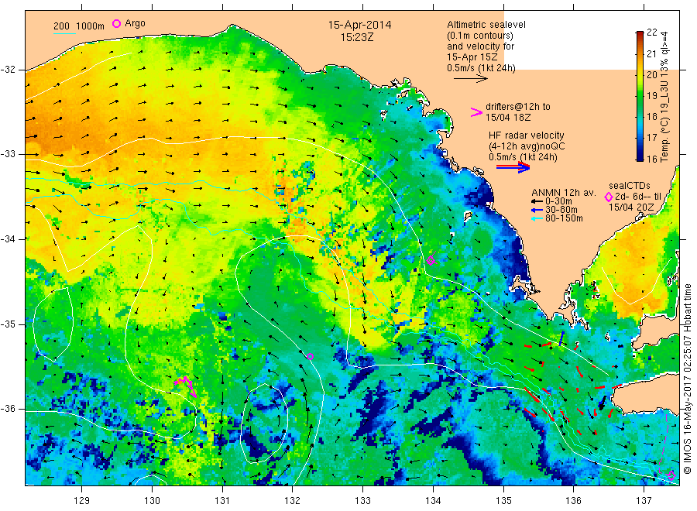Click the '(4-12h avg)noQC' text
Screen dimensions: 697x511
(527, 146)
